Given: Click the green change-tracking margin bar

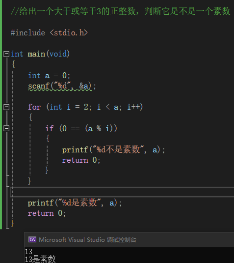Looking at the screenshot, I should pyautogui.click(x=1, y=115).
